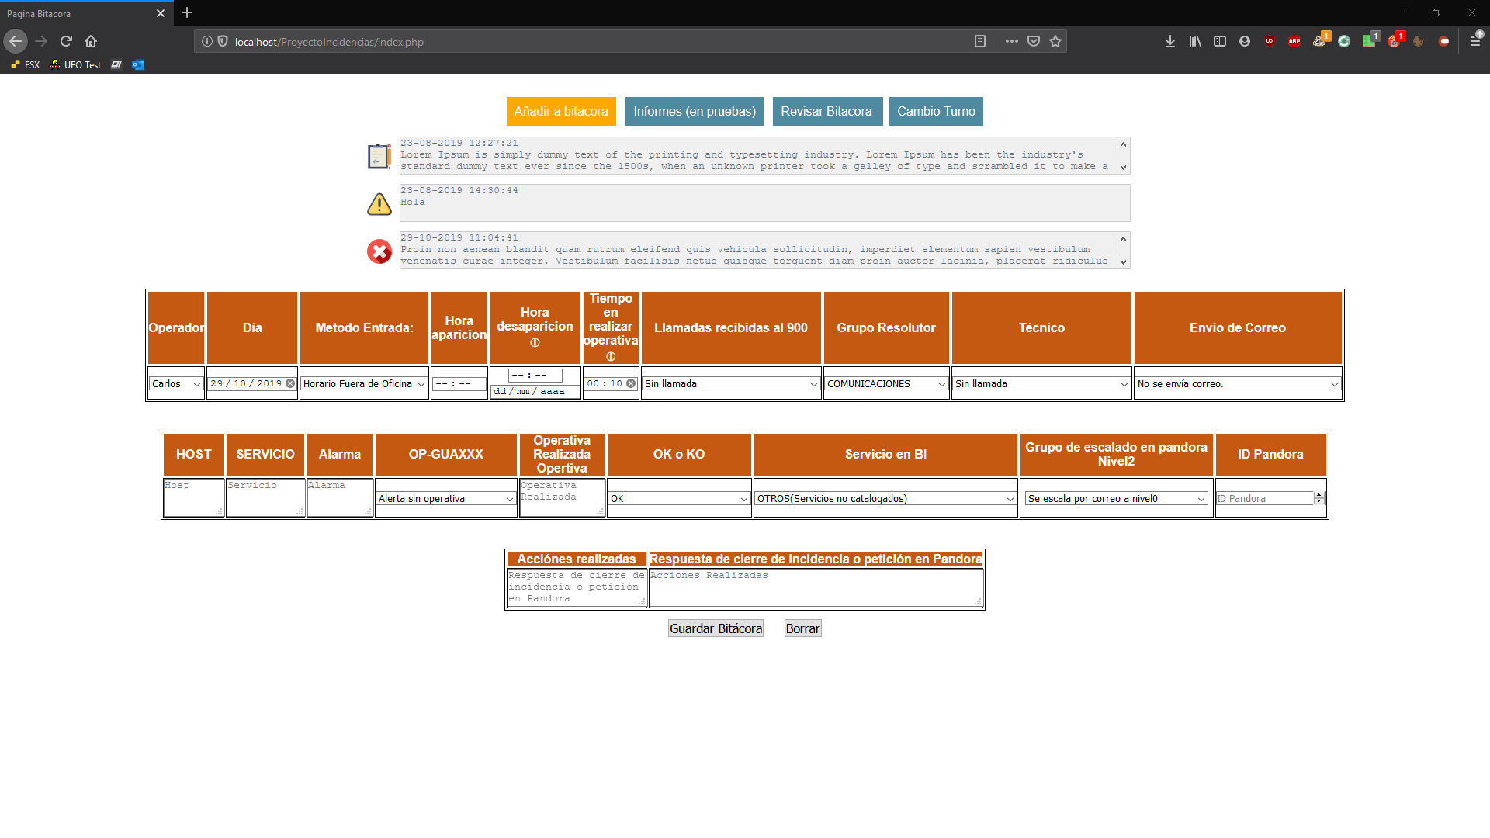Open Cambio Turno tab
This screenshot has width=1490, height=838.
[x=936, y=111]
